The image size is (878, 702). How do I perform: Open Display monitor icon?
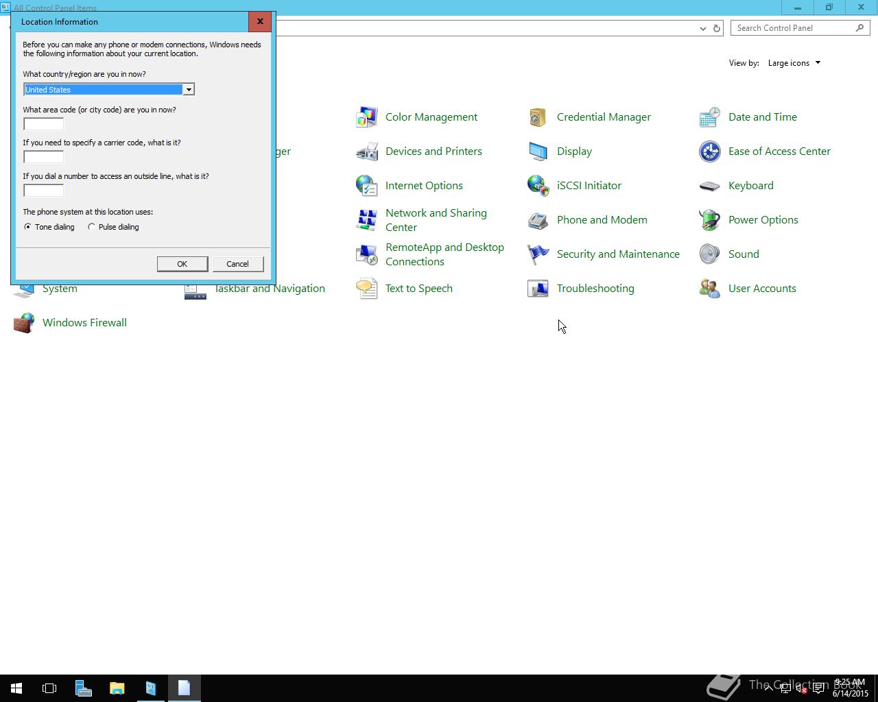click(x=538, y=152)
